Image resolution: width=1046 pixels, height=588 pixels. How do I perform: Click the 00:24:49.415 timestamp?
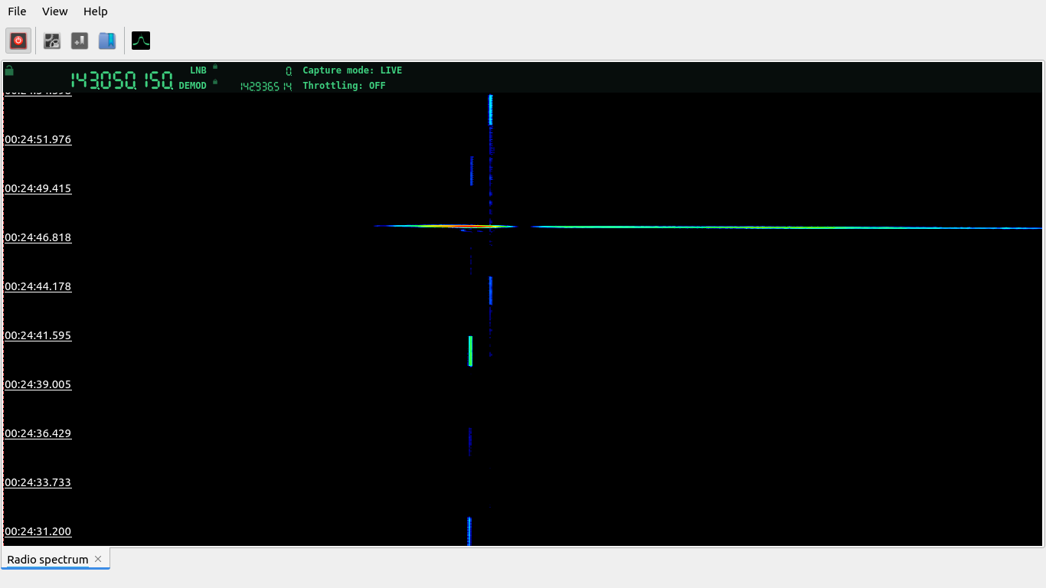coord(38,188)
